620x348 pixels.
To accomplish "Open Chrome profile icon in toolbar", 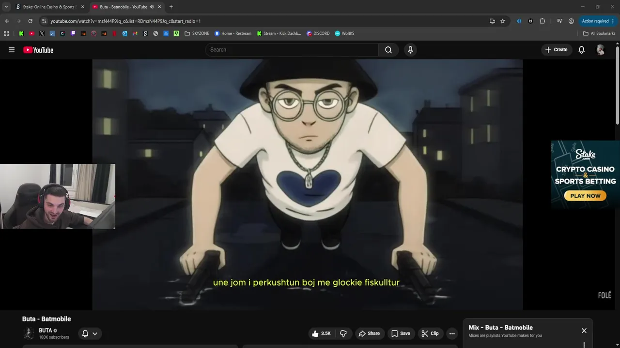I will click(x=571, y=21).
